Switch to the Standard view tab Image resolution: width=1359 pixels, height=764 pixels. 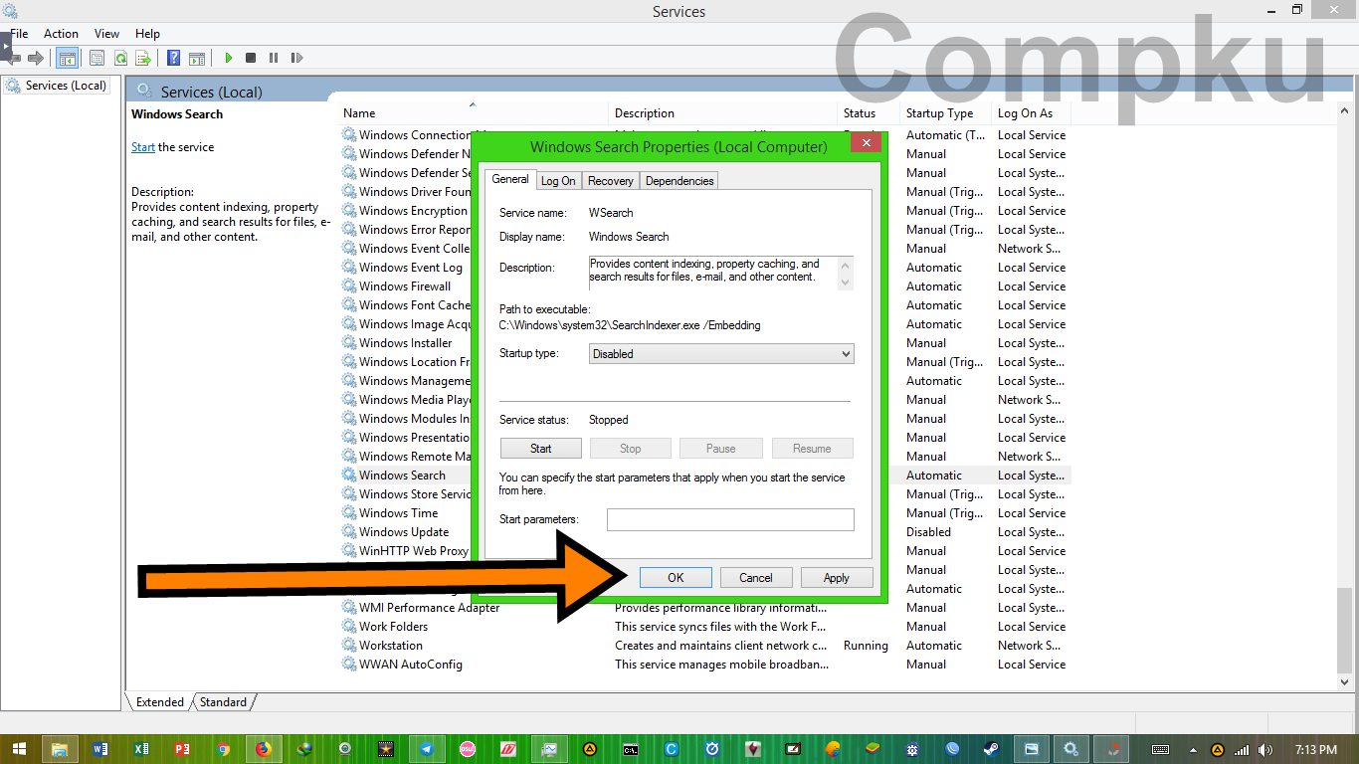click(x=223, y=701)
